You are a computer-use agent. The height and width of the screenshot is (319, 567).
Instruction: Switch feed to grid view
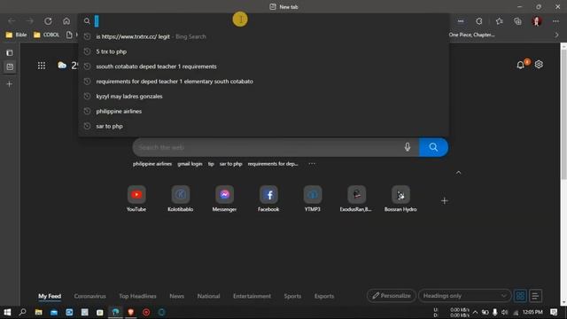[x=520, y=296]
